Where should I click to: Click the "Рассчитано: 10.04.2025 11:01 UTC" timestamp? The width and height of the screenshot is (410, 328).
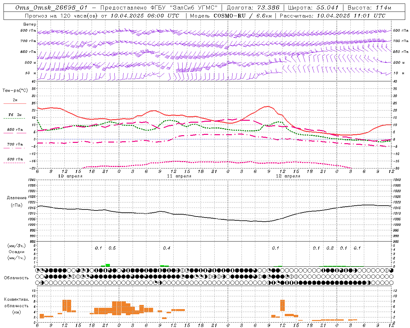[x=332, y=16]
